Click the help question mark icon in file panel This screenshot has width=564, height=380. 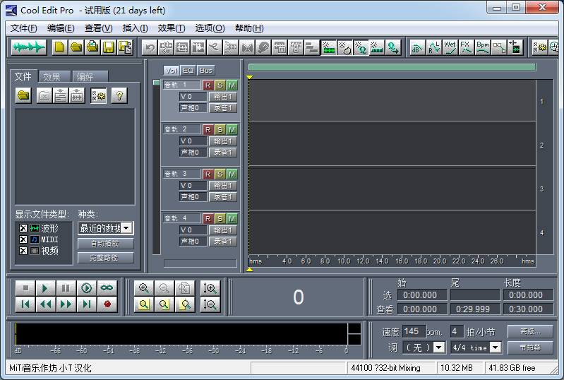coord(119,96)
